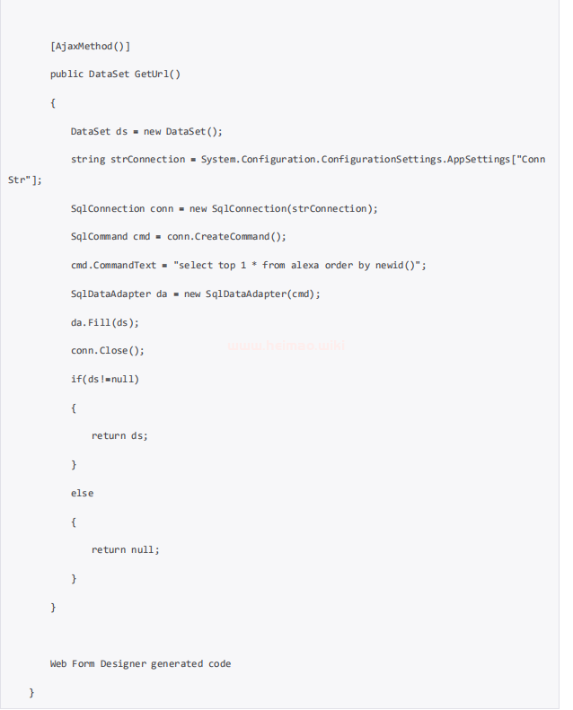Click the "return null;" statement

click(x=126, y=549)
